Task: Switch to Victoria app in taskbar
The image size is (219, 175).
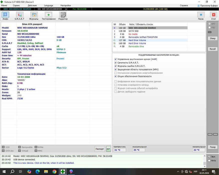Action: tap(63, 171)
